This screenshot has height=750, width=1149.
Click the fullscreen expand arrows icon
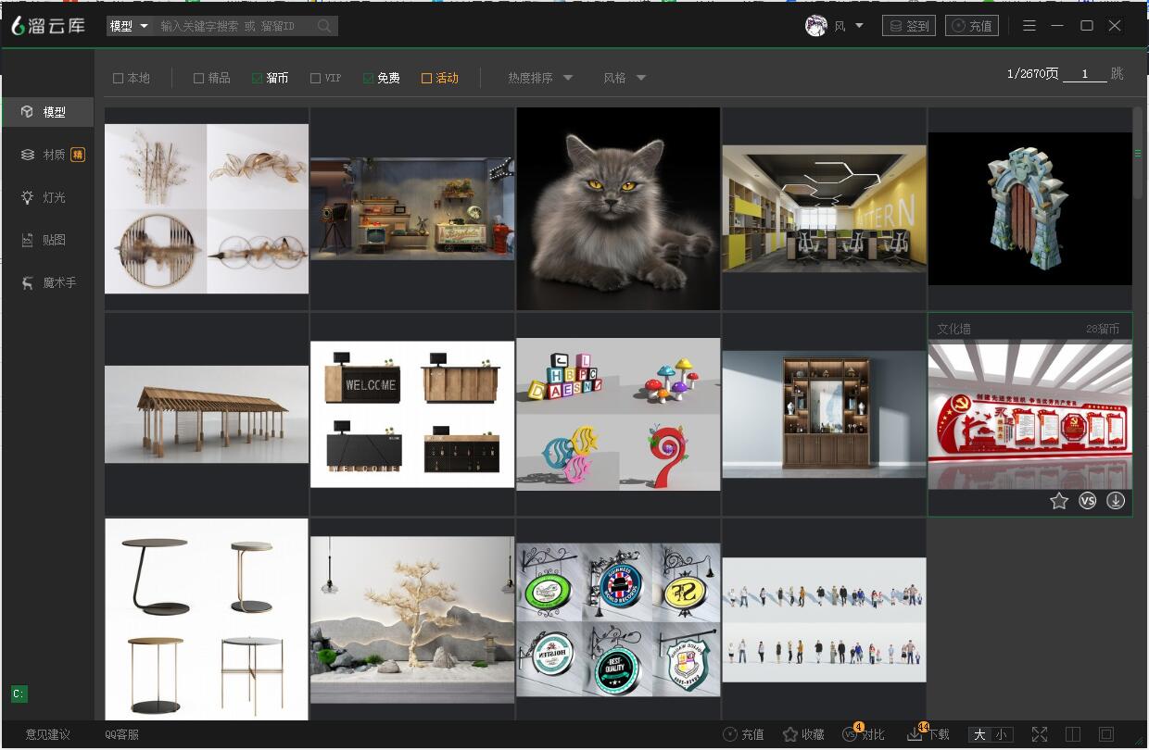[1040, 734]
